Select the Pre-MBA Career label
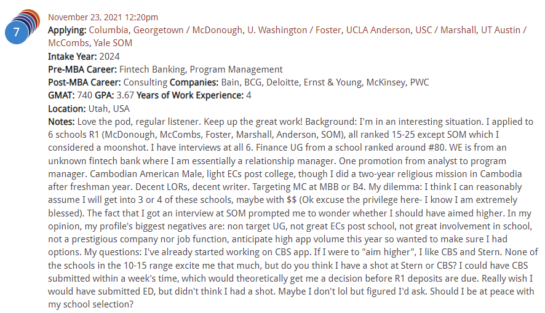Viewport: 545px width, 313px height. 82,69
